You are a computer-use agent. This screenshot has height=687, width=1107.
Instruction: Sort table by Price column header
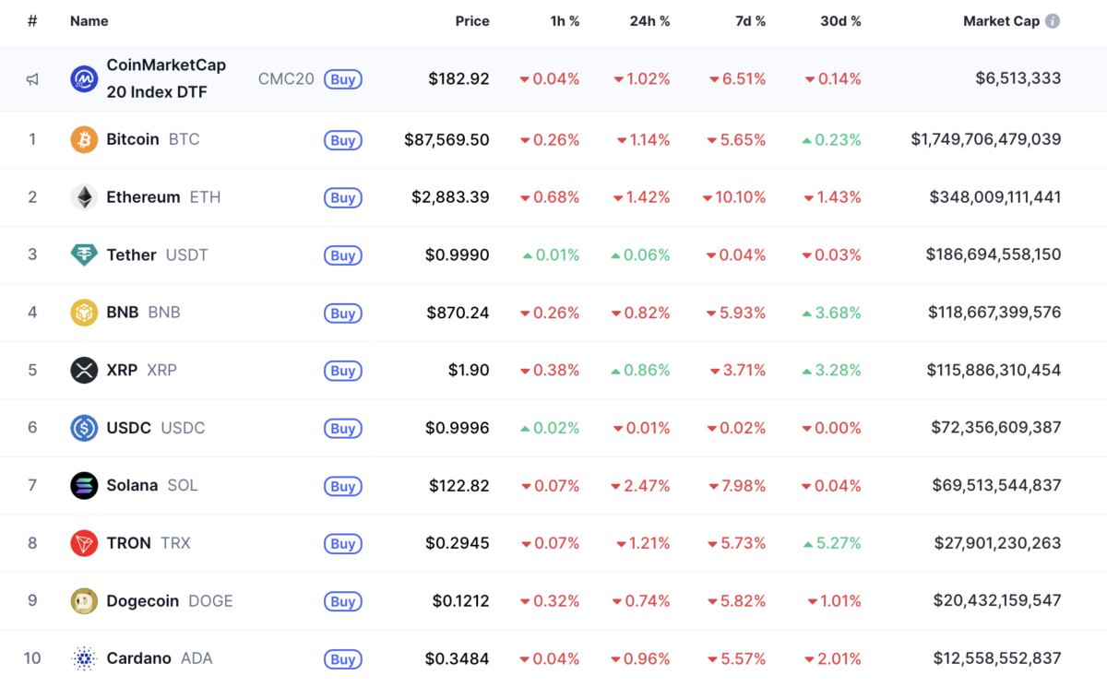(x=472, y=21)
